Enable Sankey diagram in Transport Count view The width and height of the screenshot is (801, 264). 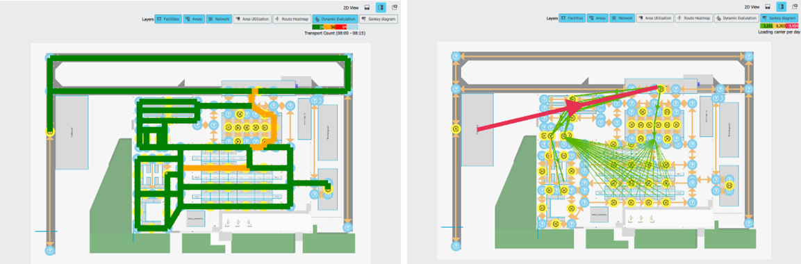click(x=378, y=19)
